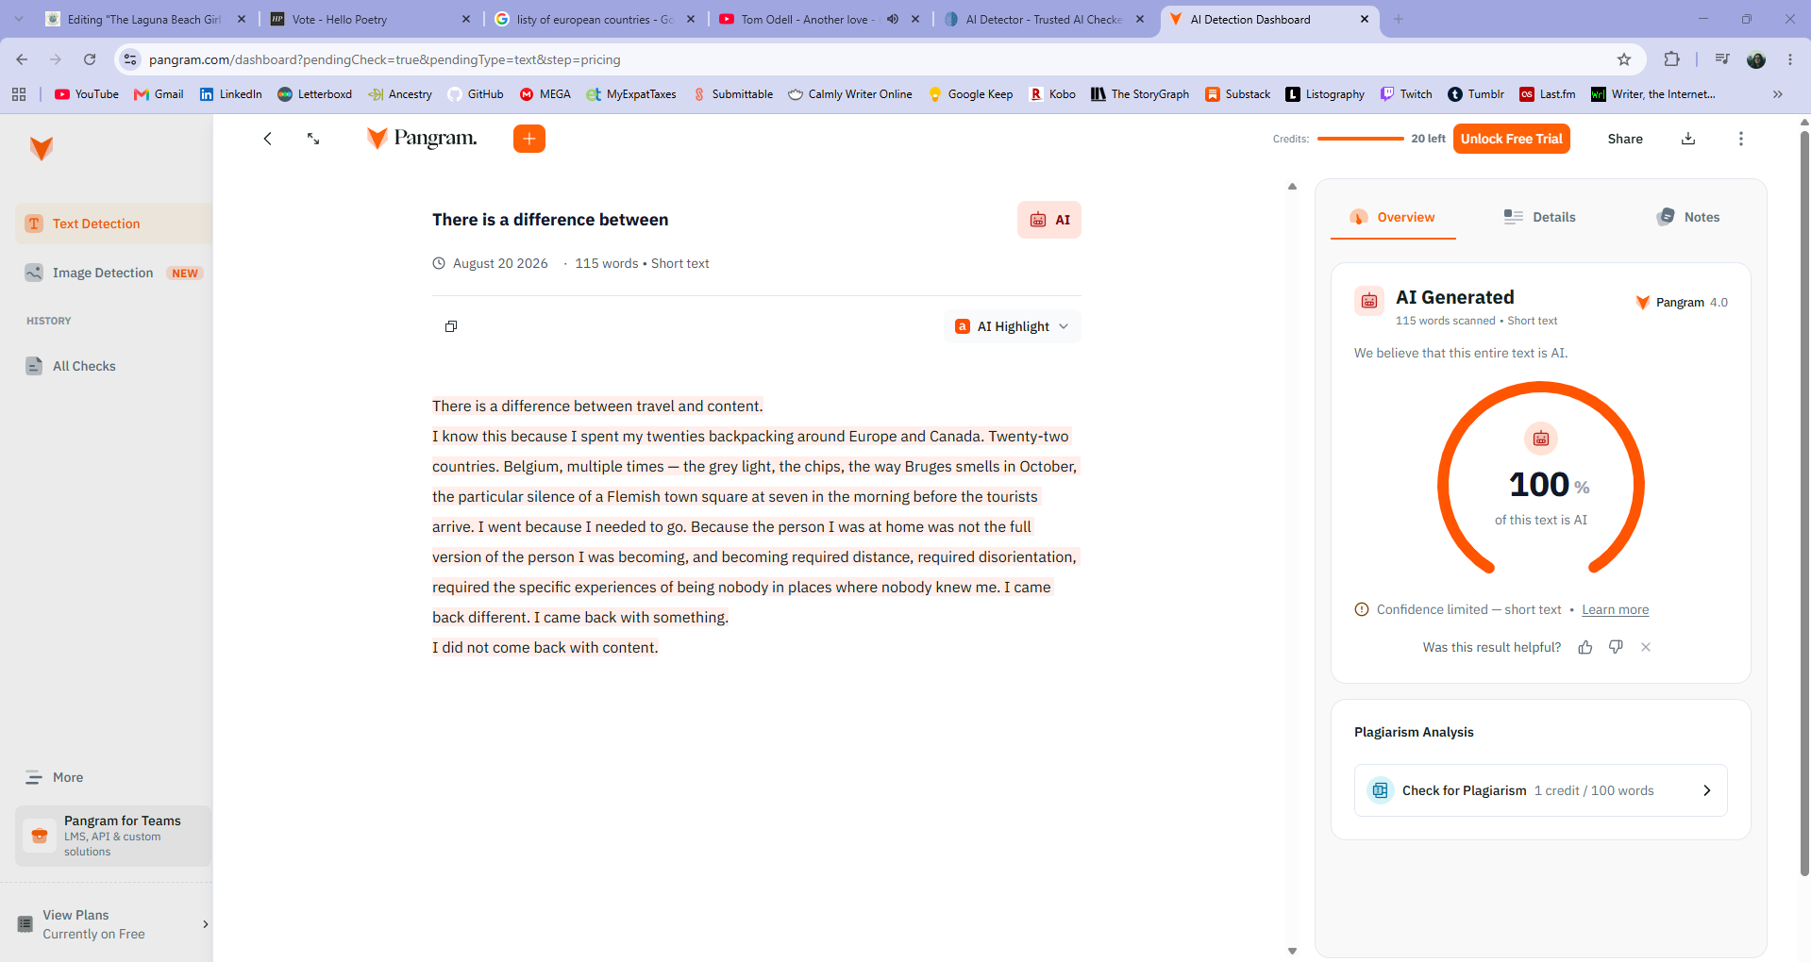Expand the More menu in the sidebar
This screenshot has width=1811, height=962.
point(55,777)
